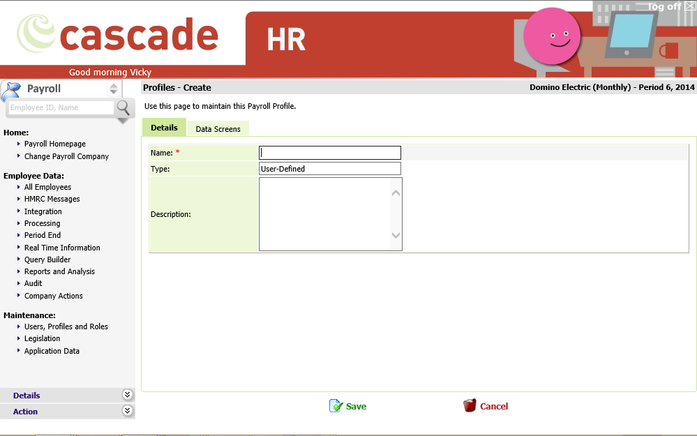The height and width of the screenshot is (436, 697).
Task: Click the arrow bullet beside Legislation
Action: 19,338
